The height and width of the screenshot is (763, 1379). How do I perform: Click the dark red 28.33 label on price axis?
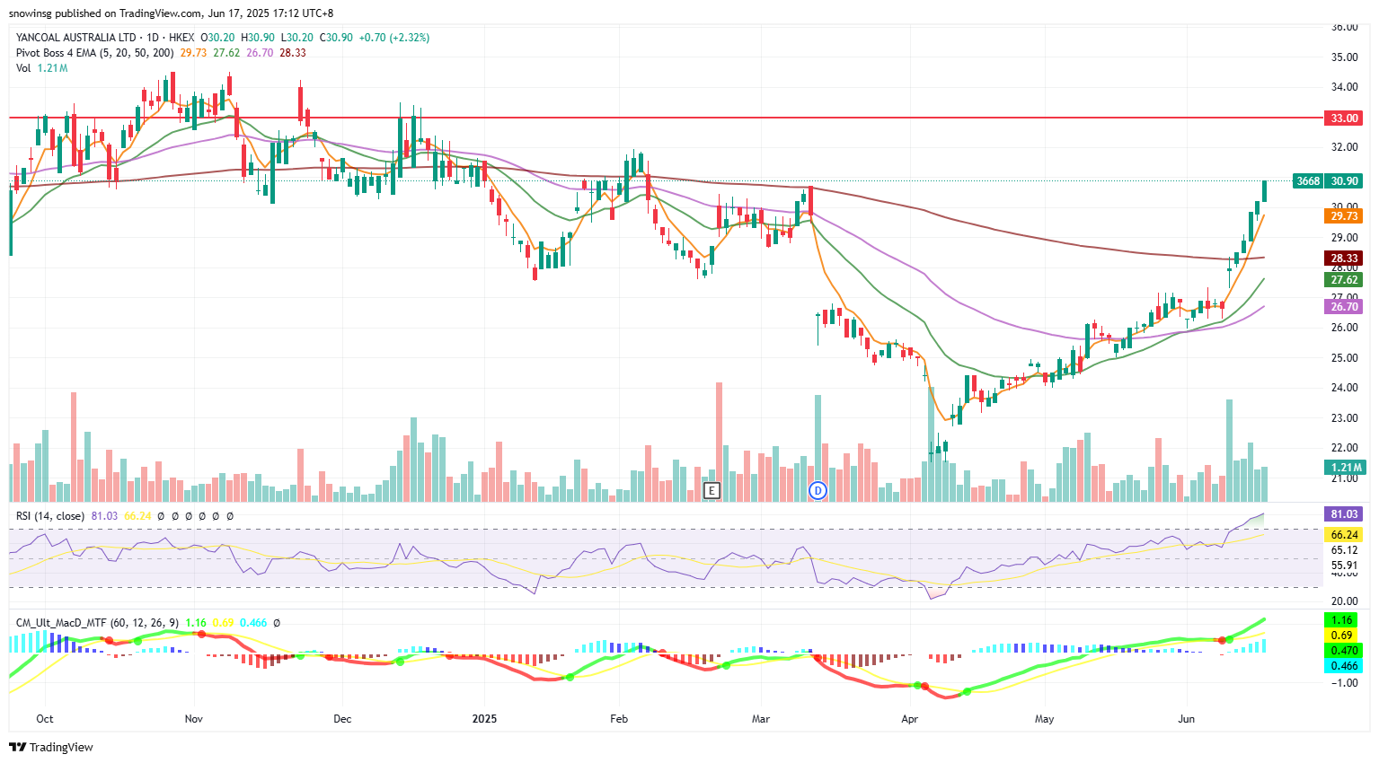point(1344,259)
